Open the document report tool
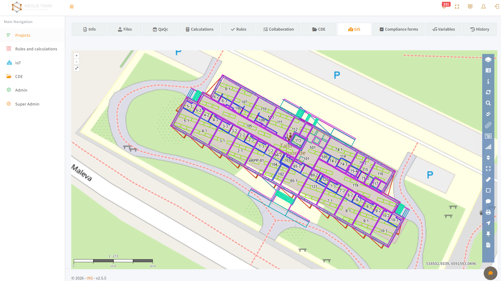Screen dimensions: 501x281 tap(488, 245)
